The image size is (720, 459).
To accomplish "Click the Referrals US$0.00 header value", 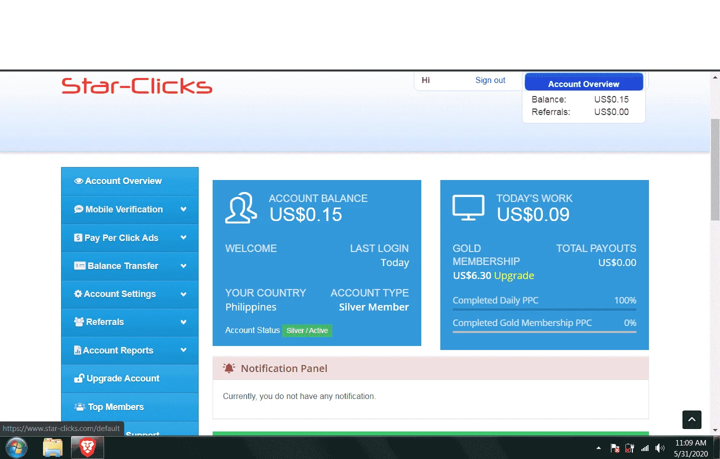I will point(611,112).
